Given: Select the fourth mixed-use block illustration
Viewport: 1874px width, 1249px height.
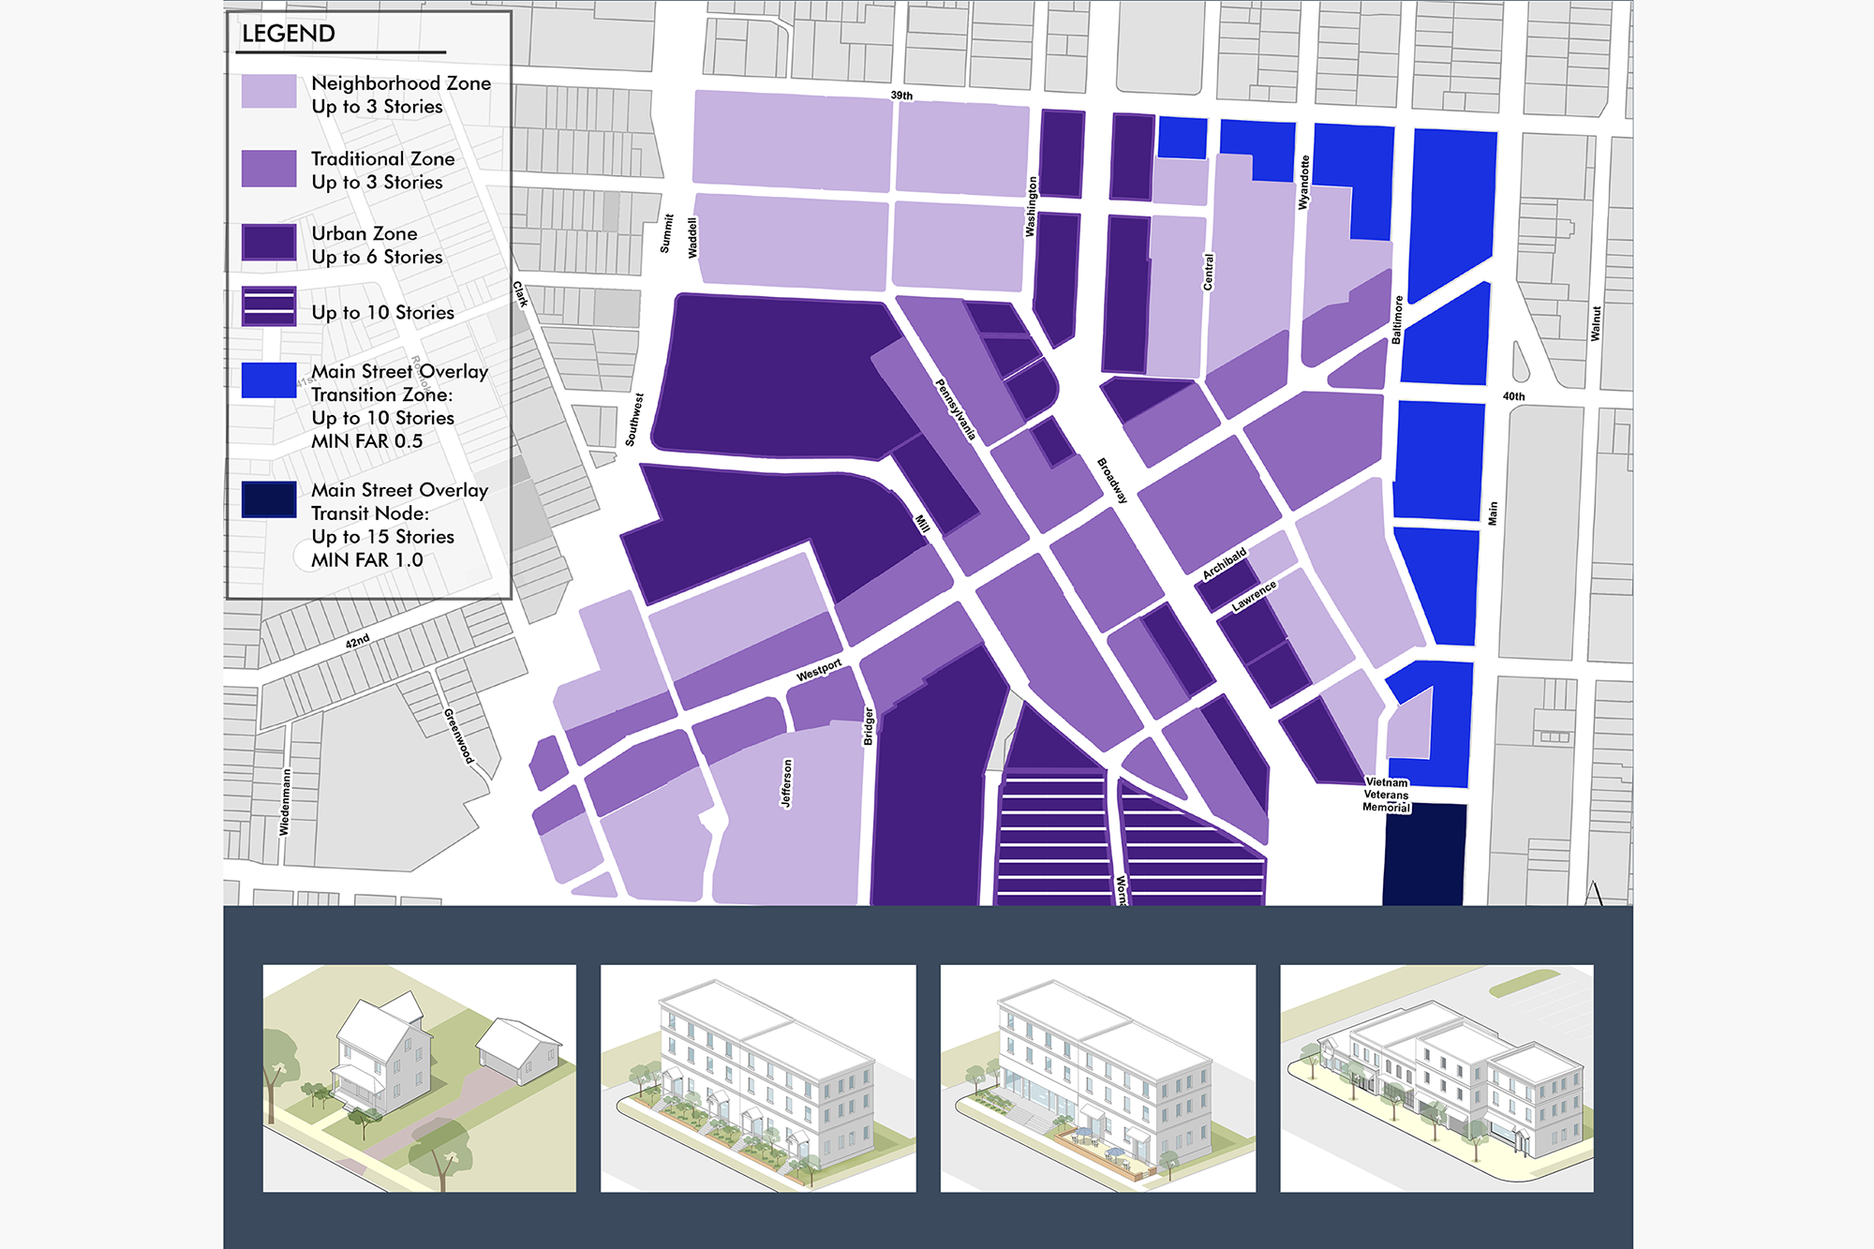Looking at the screenshot, I should [x=1436, y=1078].
